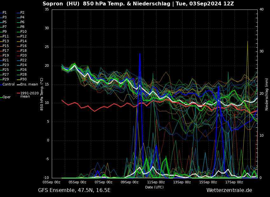Click the P30 legend entry

pos(24,79)
